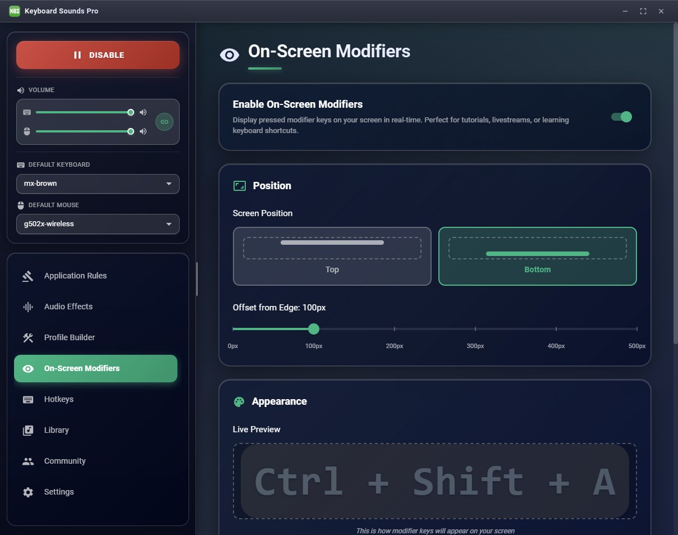Maximize the Keyboard Sounds Pro window
Screen dimensions: 678x535
pos(643,11)
